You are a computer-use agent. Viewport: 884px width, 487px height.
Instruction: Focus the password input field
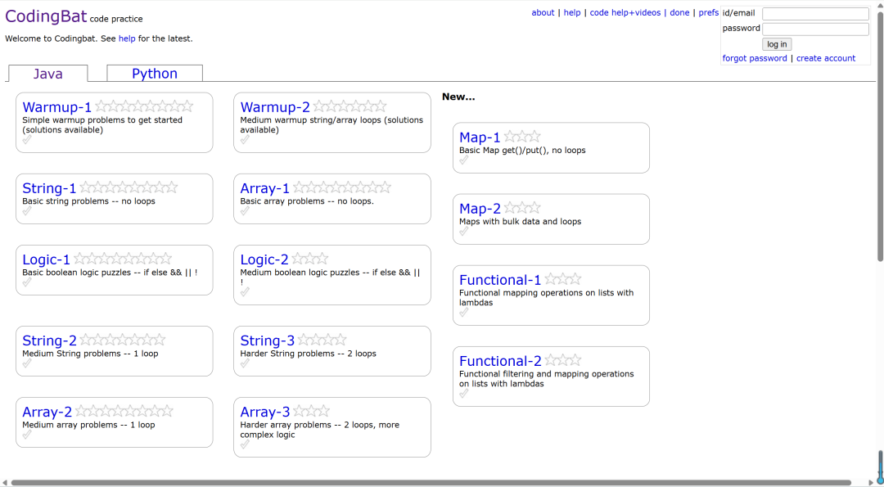coord(815,29)
